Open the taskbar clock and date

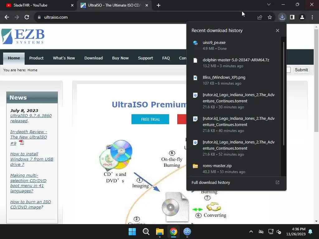click(x=296, y=232)
